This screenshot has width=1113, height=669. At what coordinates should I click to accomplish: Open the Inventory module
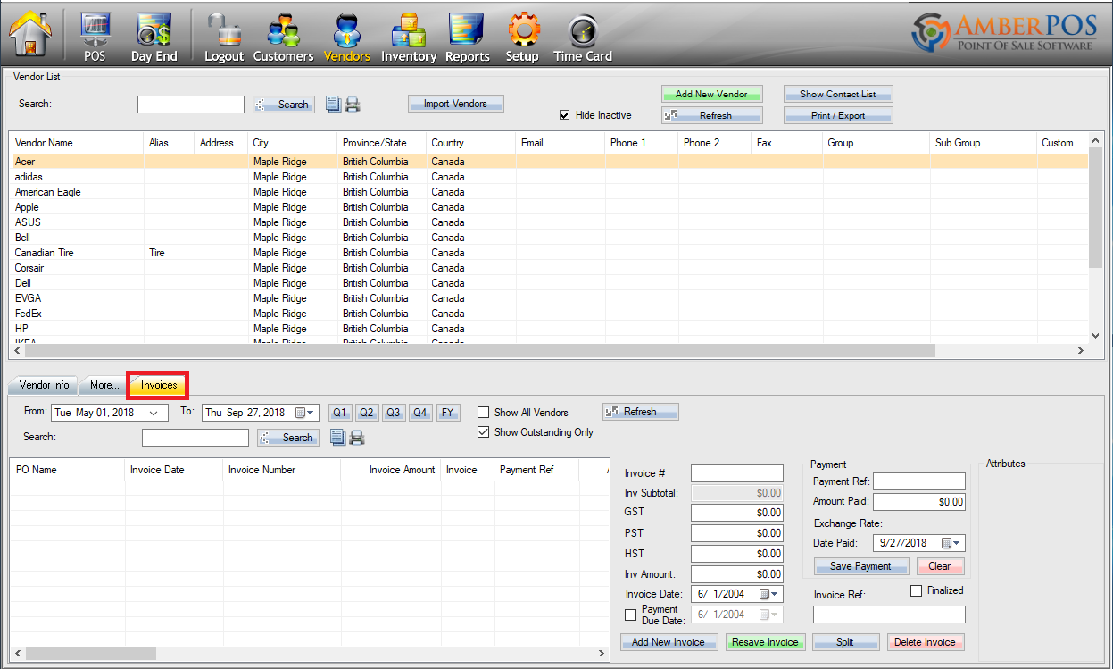409,38
